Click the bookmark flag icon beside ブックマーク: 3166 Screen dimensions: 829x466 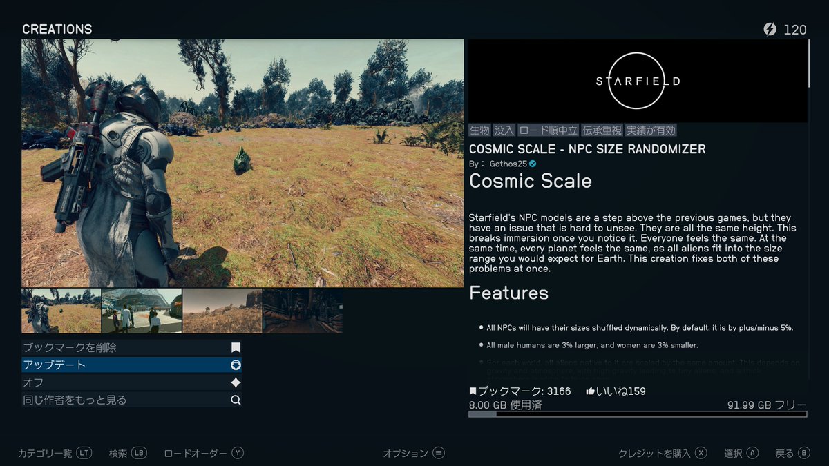click(473, 391)
